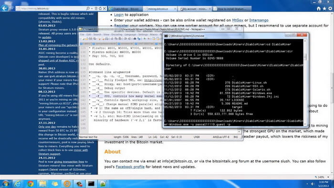This screenshot has height=188, width=334.
Task: Click Notepad++ Save All toolbar icon
Action: point(94,39)
